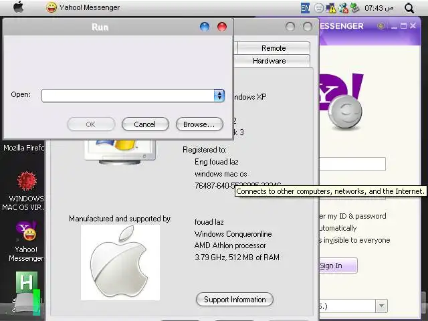Click the 'AMD Athlon processor' text

pos(230,245)
